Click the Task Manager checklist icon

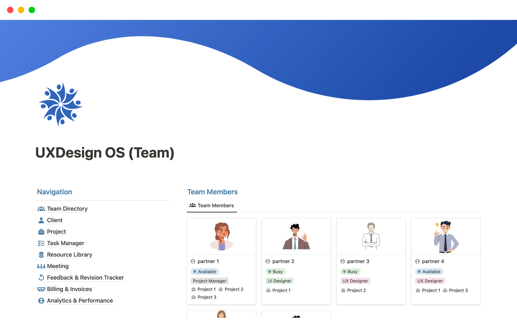[41, 243]
